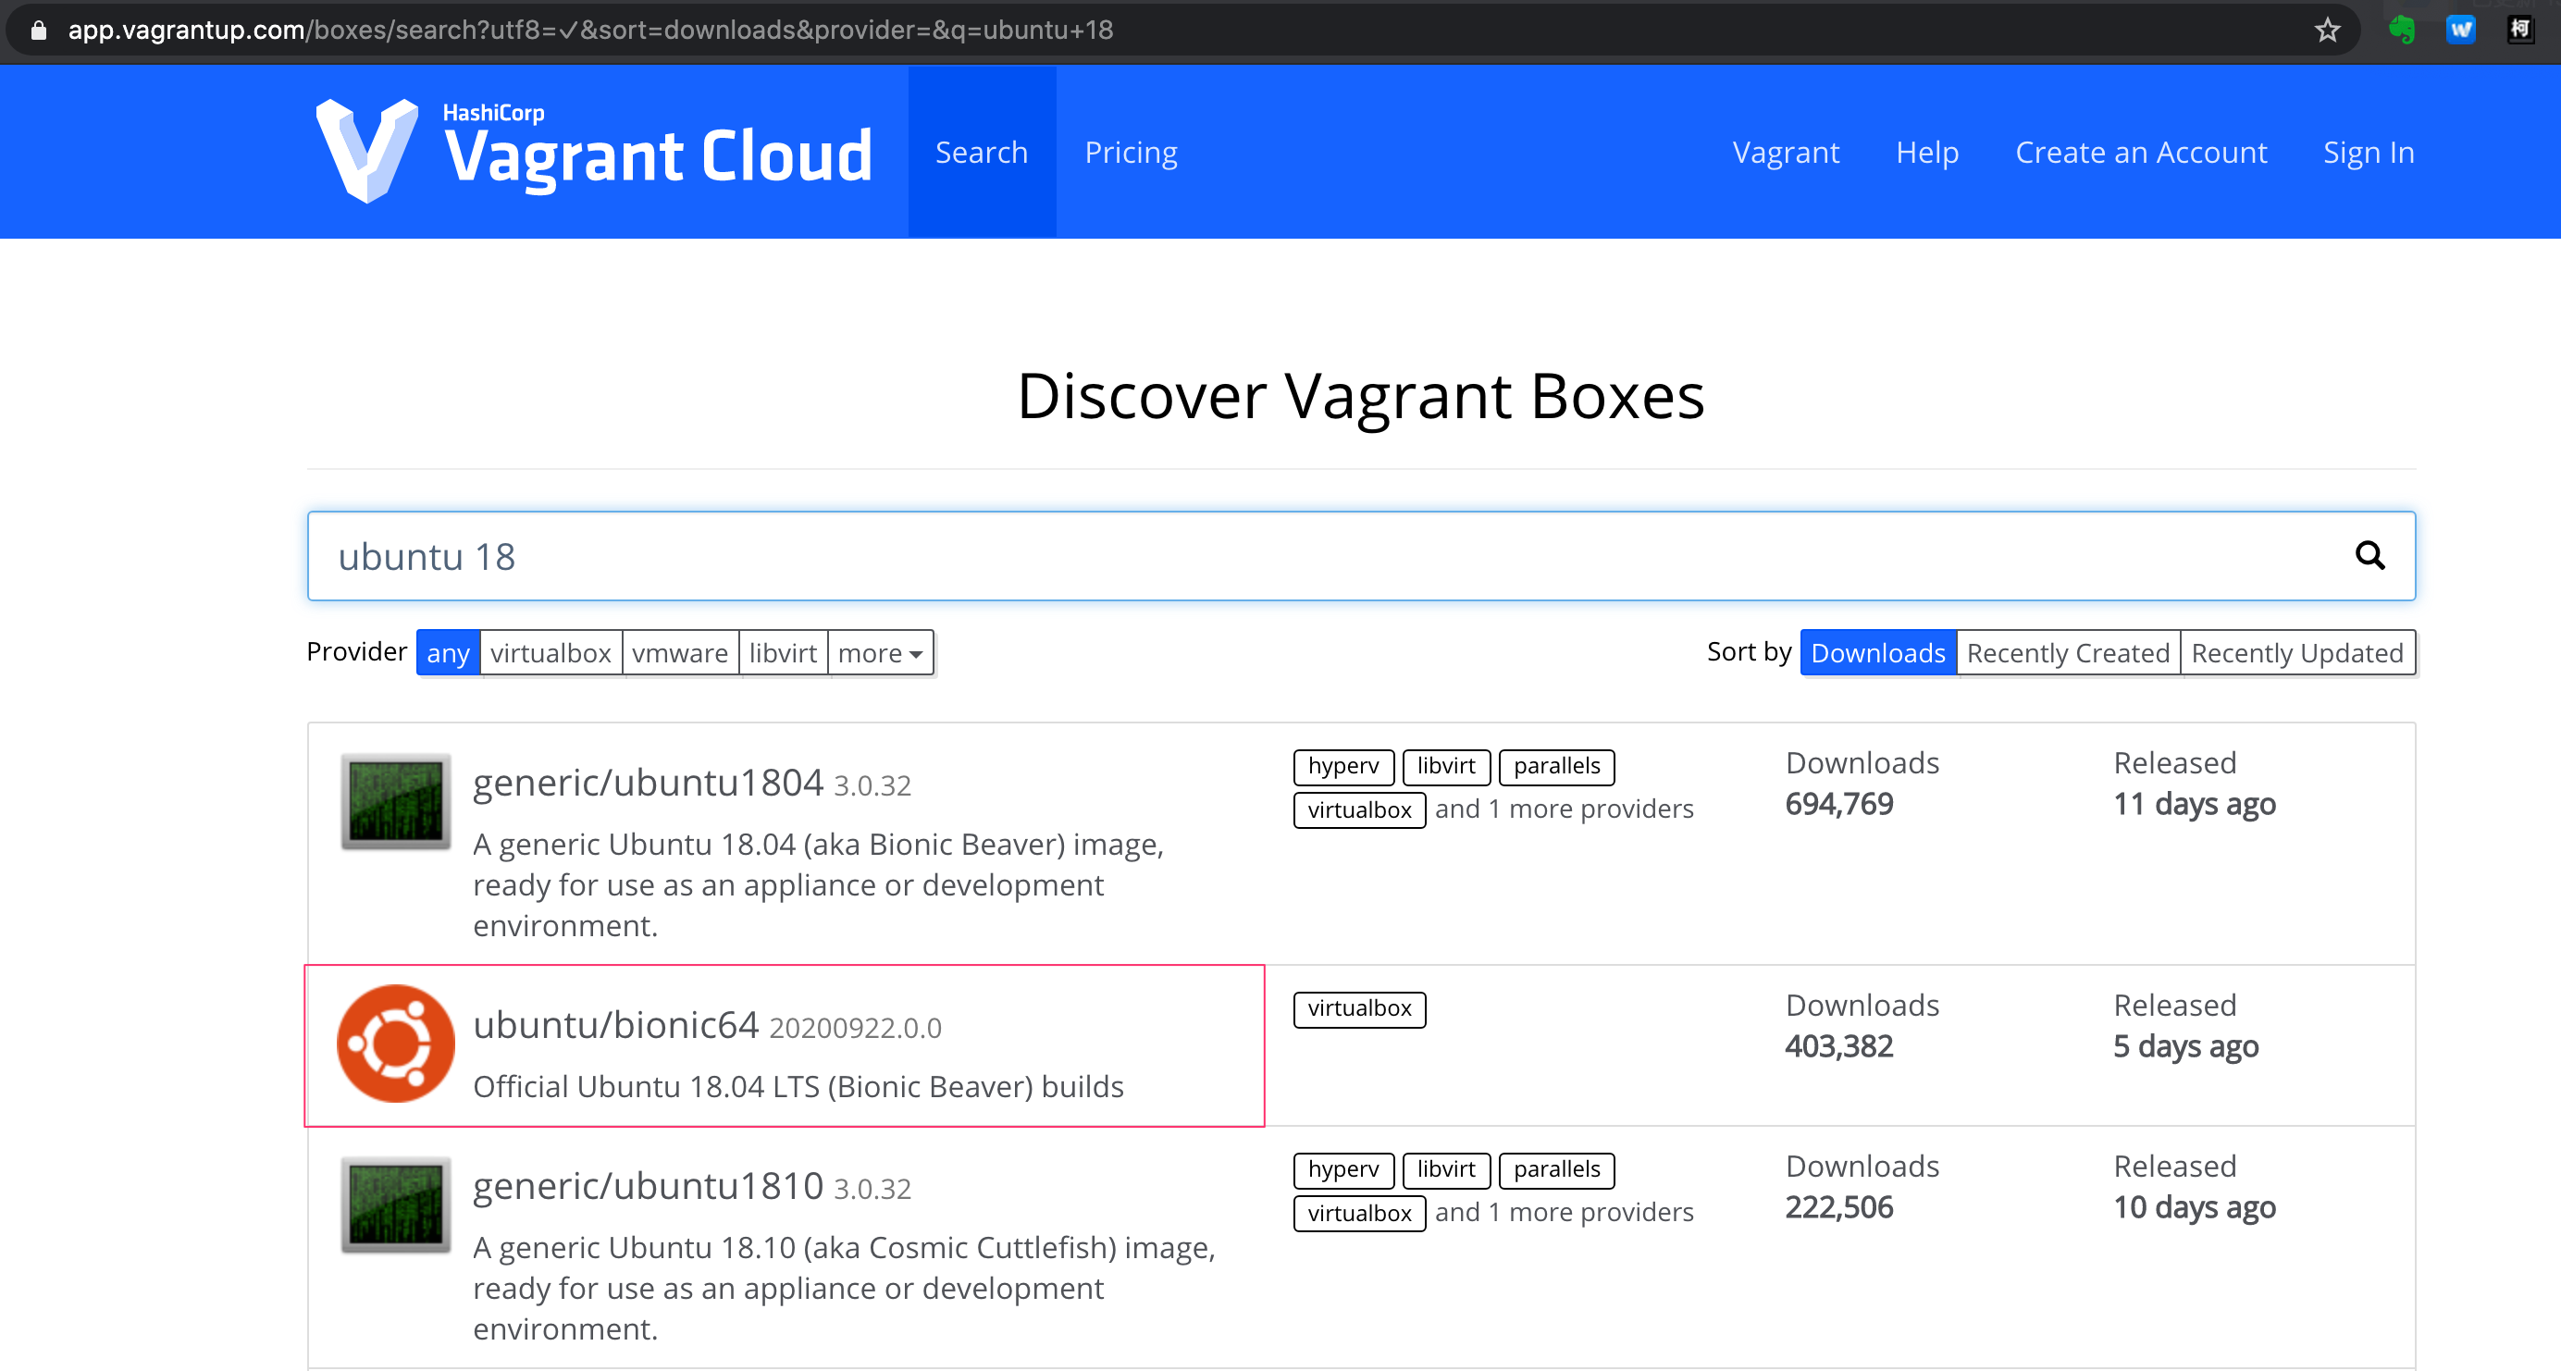Filter boxes by the vmware provider
Image resolution: width=2561 pixels, height=1371 pixels.
pyautogui.click(x=680, y=653)
